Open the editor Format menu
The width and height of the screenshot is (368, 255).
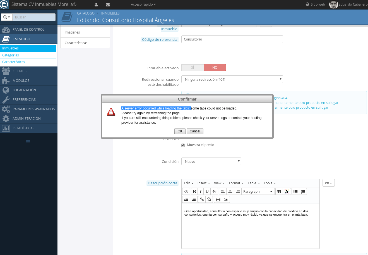click(236, 183)
